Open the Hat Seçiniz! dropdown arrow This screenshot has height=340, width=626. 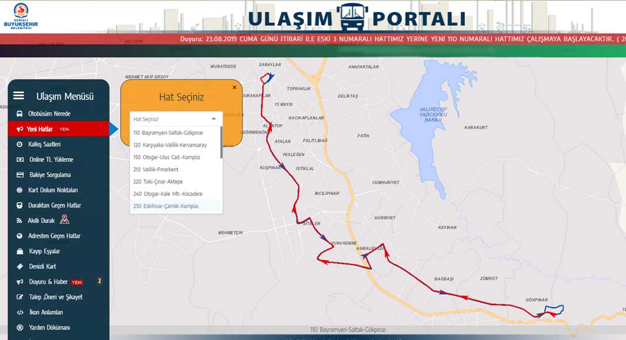click(x=213, y=119)
